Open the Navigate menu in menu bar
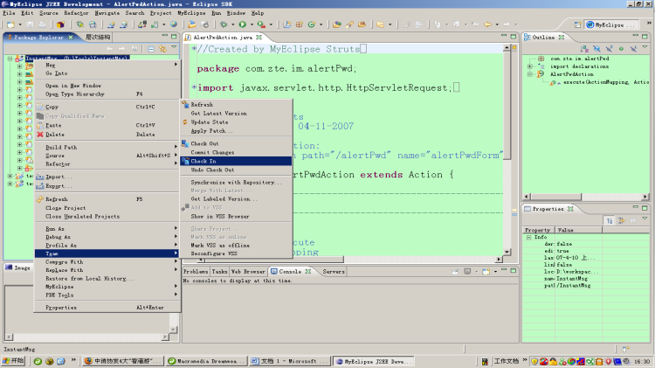This screenshot has height=368, width=655. 107,13
